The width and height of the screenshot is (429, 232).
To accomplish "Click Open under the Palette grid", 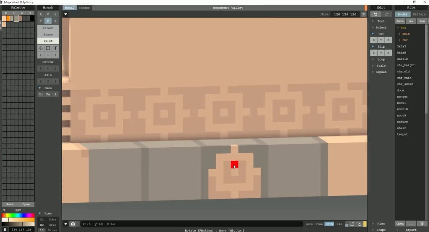I will [x=26, y=204].
